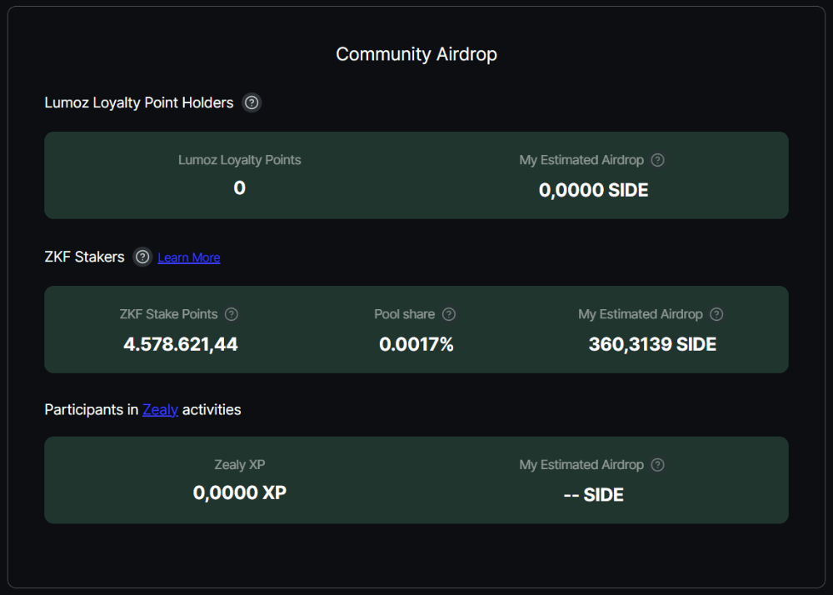The height and width of the screenshot is (595, 833).
Task: Select the Lumoz Loyalty Points value 0
Action: (239, 188)
